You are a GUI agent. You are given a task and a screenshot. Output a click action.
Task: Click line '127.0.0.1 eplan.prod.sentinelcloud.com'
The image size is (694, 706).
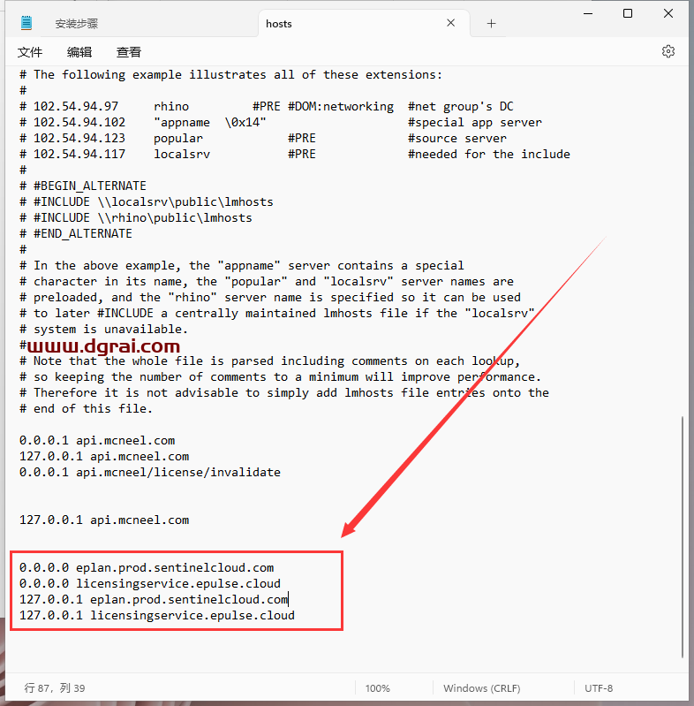154,600
